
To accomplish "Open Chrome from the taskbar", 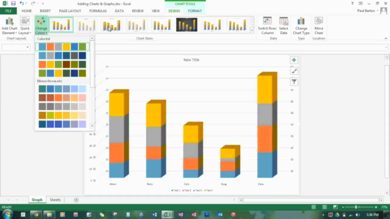I will (x=37, y=215).
